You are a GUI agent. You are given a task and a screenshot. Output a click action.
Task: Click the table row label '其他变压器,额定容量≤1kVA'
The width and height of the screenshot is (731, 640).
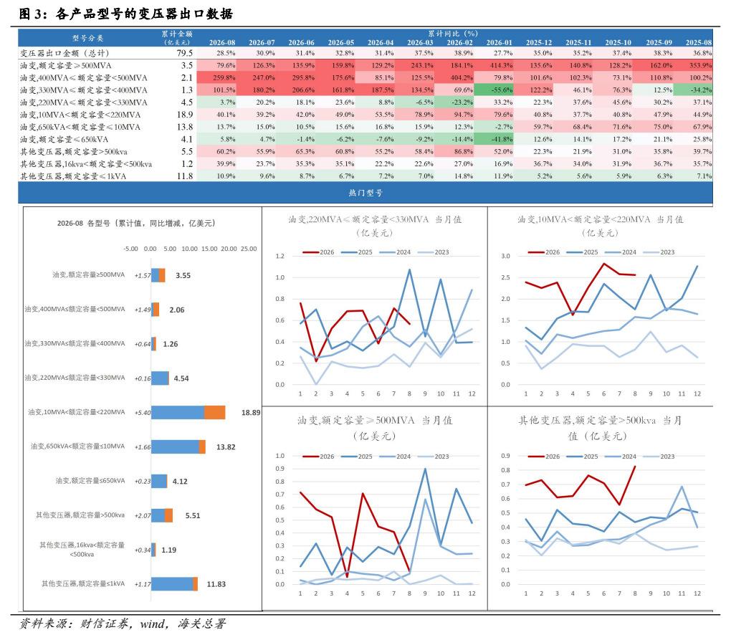73,176
